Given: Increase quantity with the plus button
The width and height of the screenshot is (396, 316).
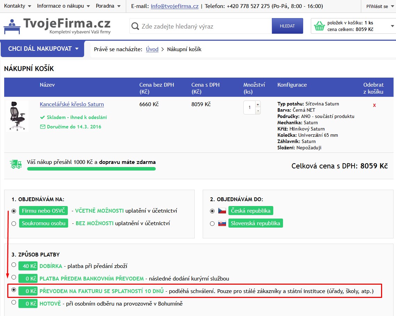Looking at the screenshot, I should click(x=258, y=104).
